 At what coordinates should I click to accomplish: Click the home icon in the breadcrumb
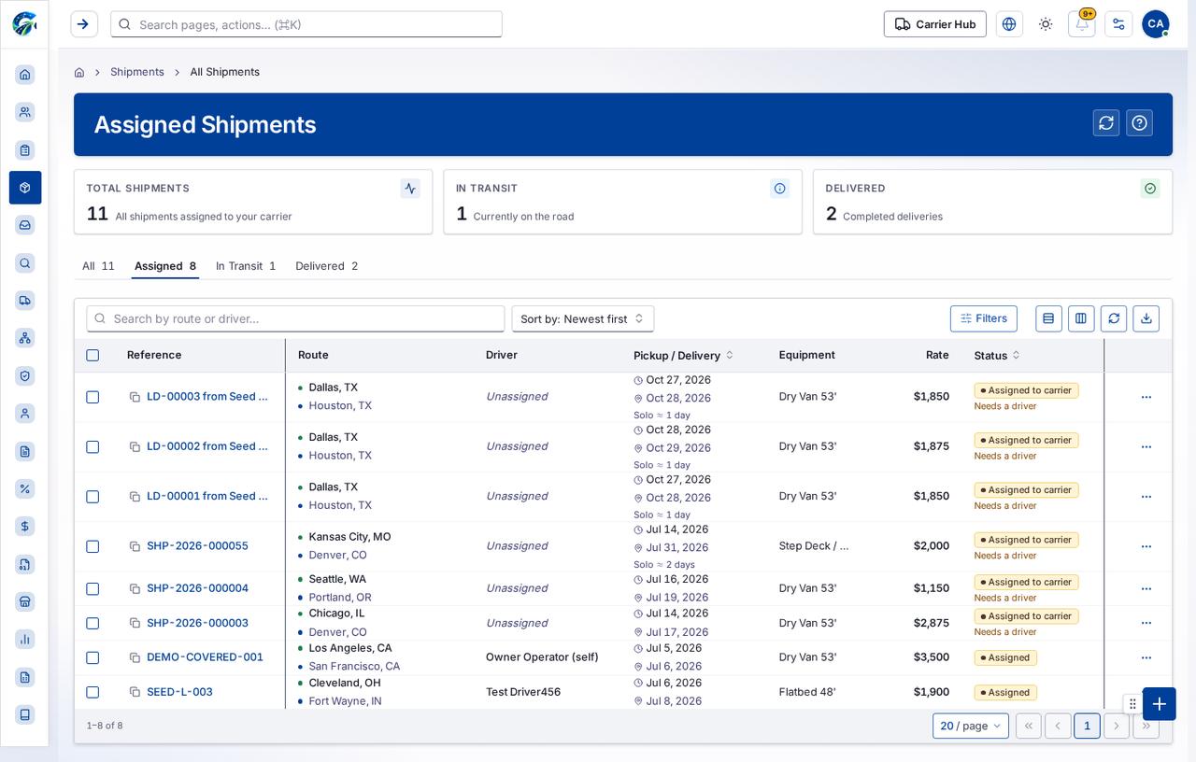(x=79, y=72)
